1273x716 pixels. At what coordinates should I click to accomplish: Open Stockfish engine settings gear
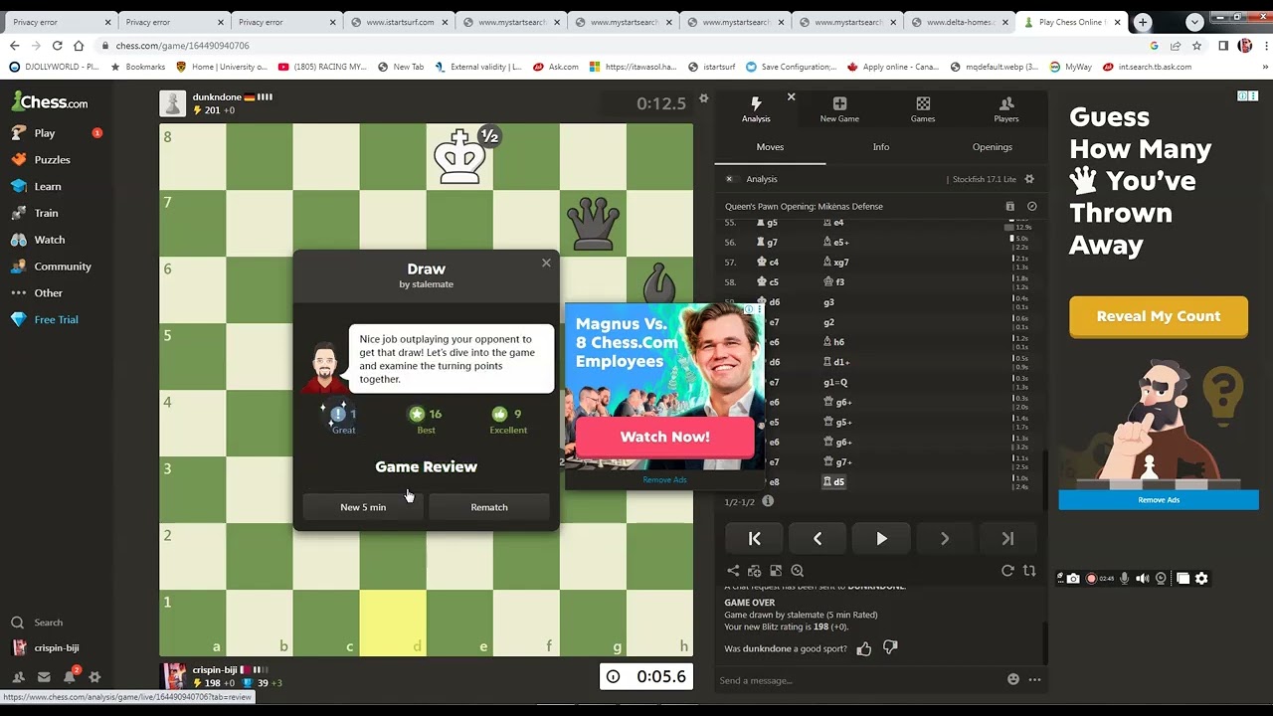click(1029, 179)
